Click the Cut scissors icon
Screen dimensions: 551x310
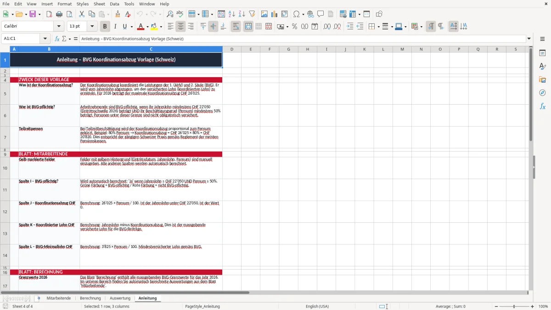[x=82, y=14]
